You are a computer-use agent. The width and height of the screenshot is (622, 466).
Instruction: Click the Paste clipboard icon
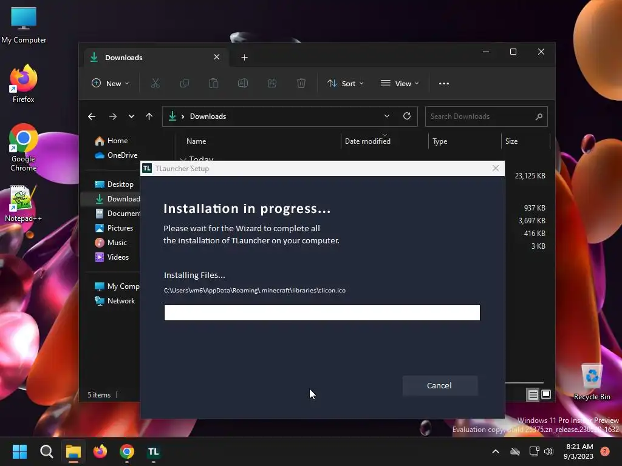point(214,84)
